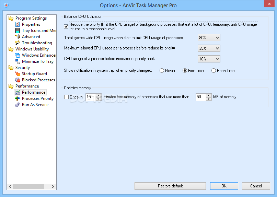Open Processes Priority settings
This screenshot has height=197, width=277.
(38, 98)
